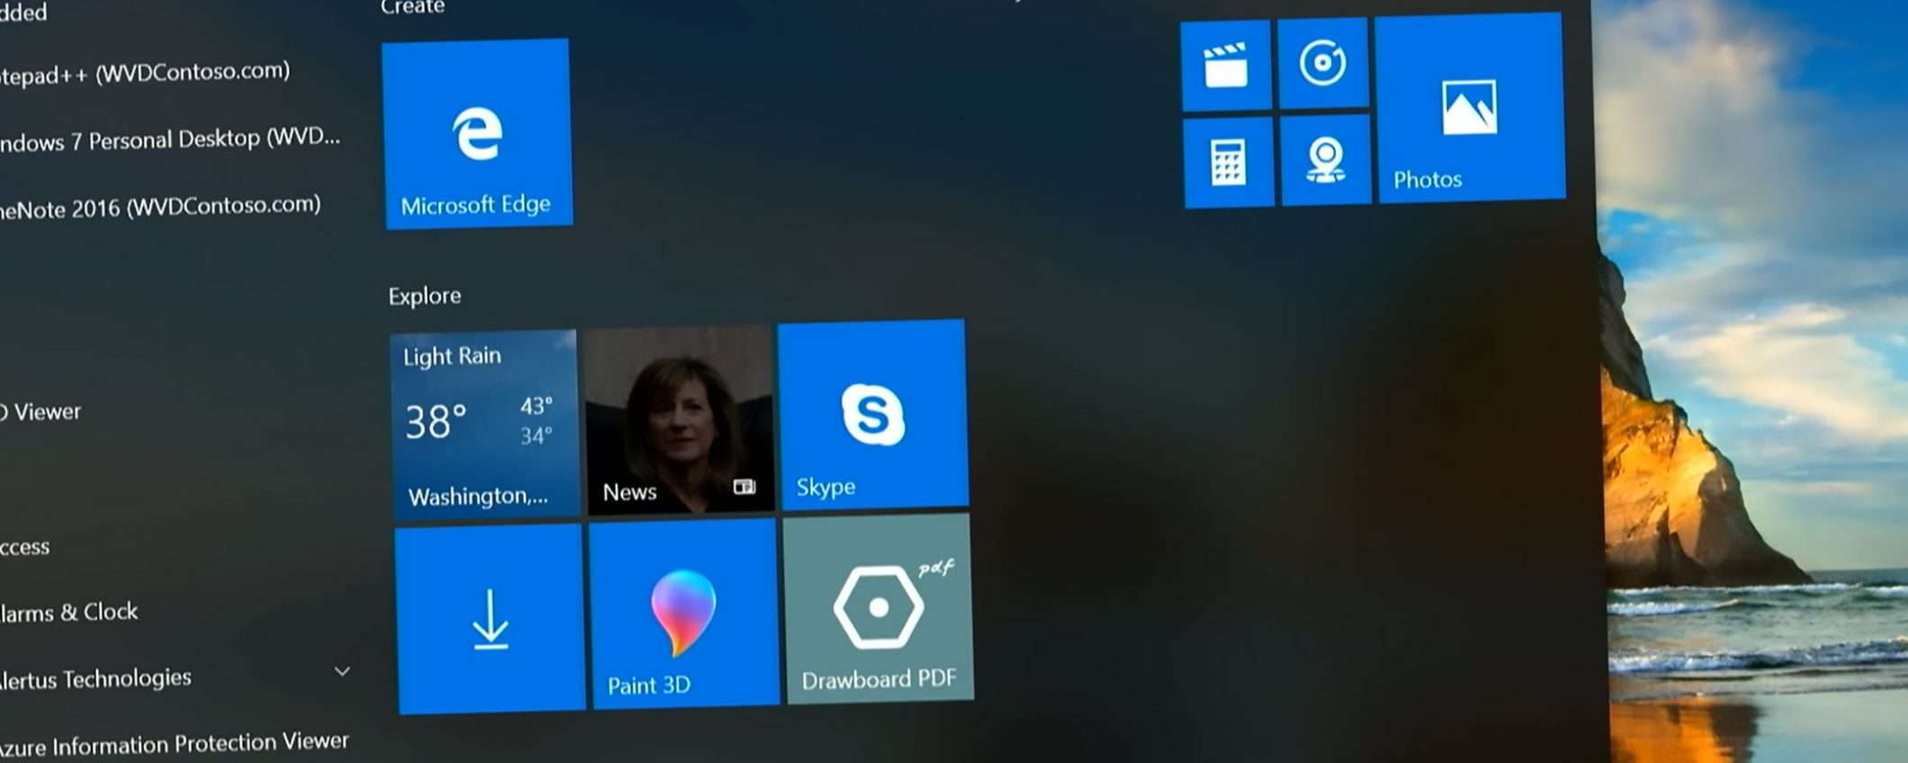
Task: Open the Calculator tile
Action: tap(1228, 162)
